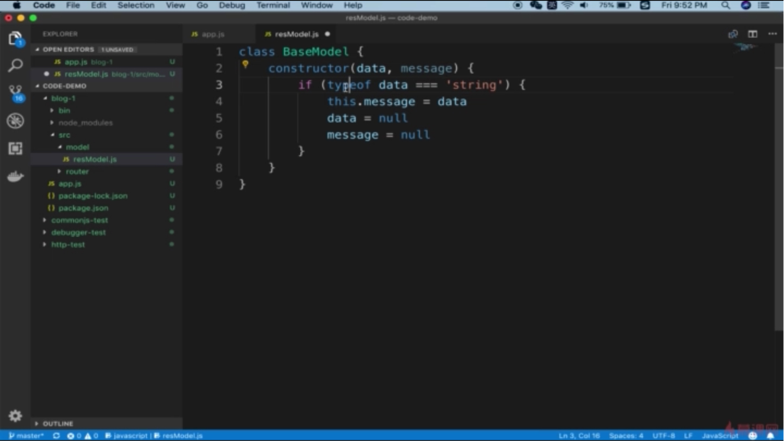This screenshot has height=441, width=784.
Task: Open the Debug menu
Action: click(232, 5)
